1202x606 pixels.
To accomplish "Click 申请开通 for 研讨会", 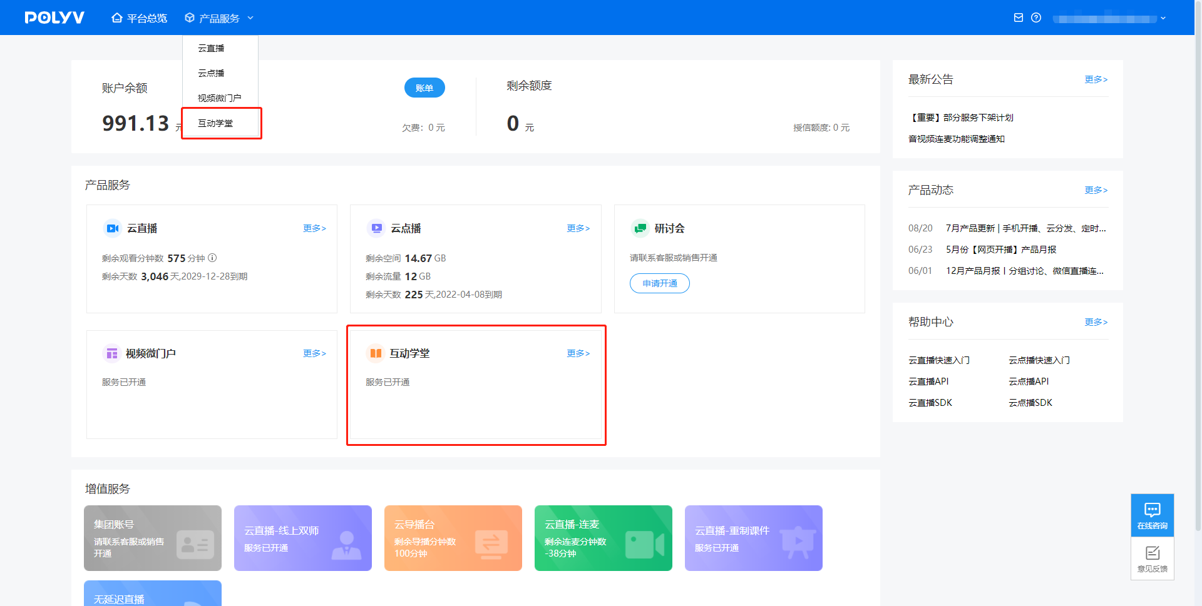I will pos(660,283).
